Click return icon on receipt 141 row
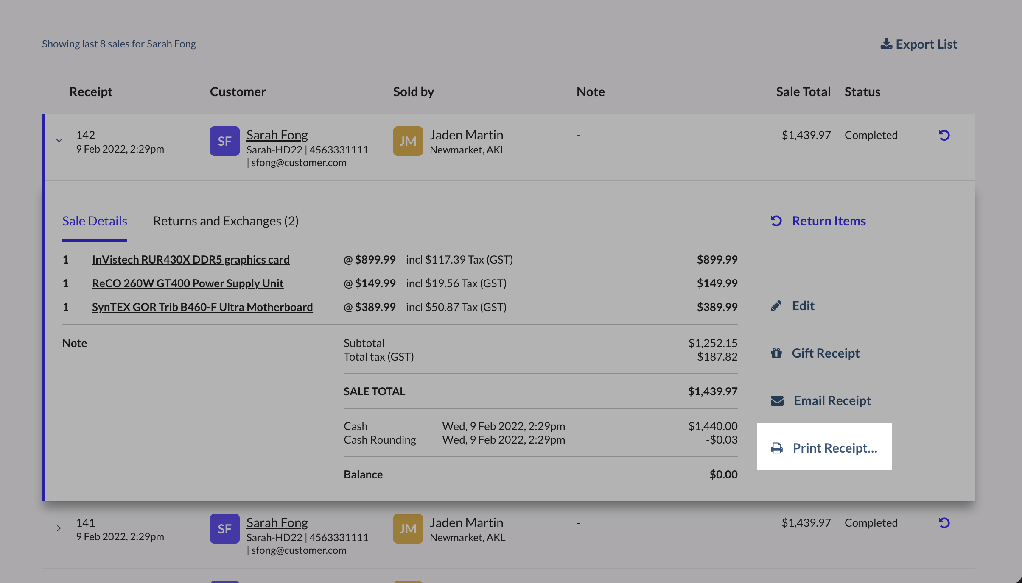The height and width of the screenshot is (583, 1022). (x=944, y=523)
